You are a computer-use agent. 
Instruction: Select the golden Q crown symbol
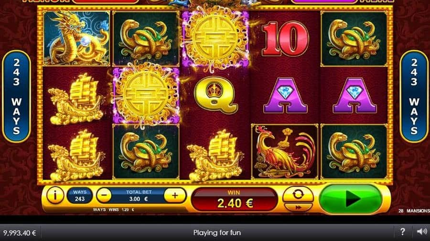coord(215,95)
